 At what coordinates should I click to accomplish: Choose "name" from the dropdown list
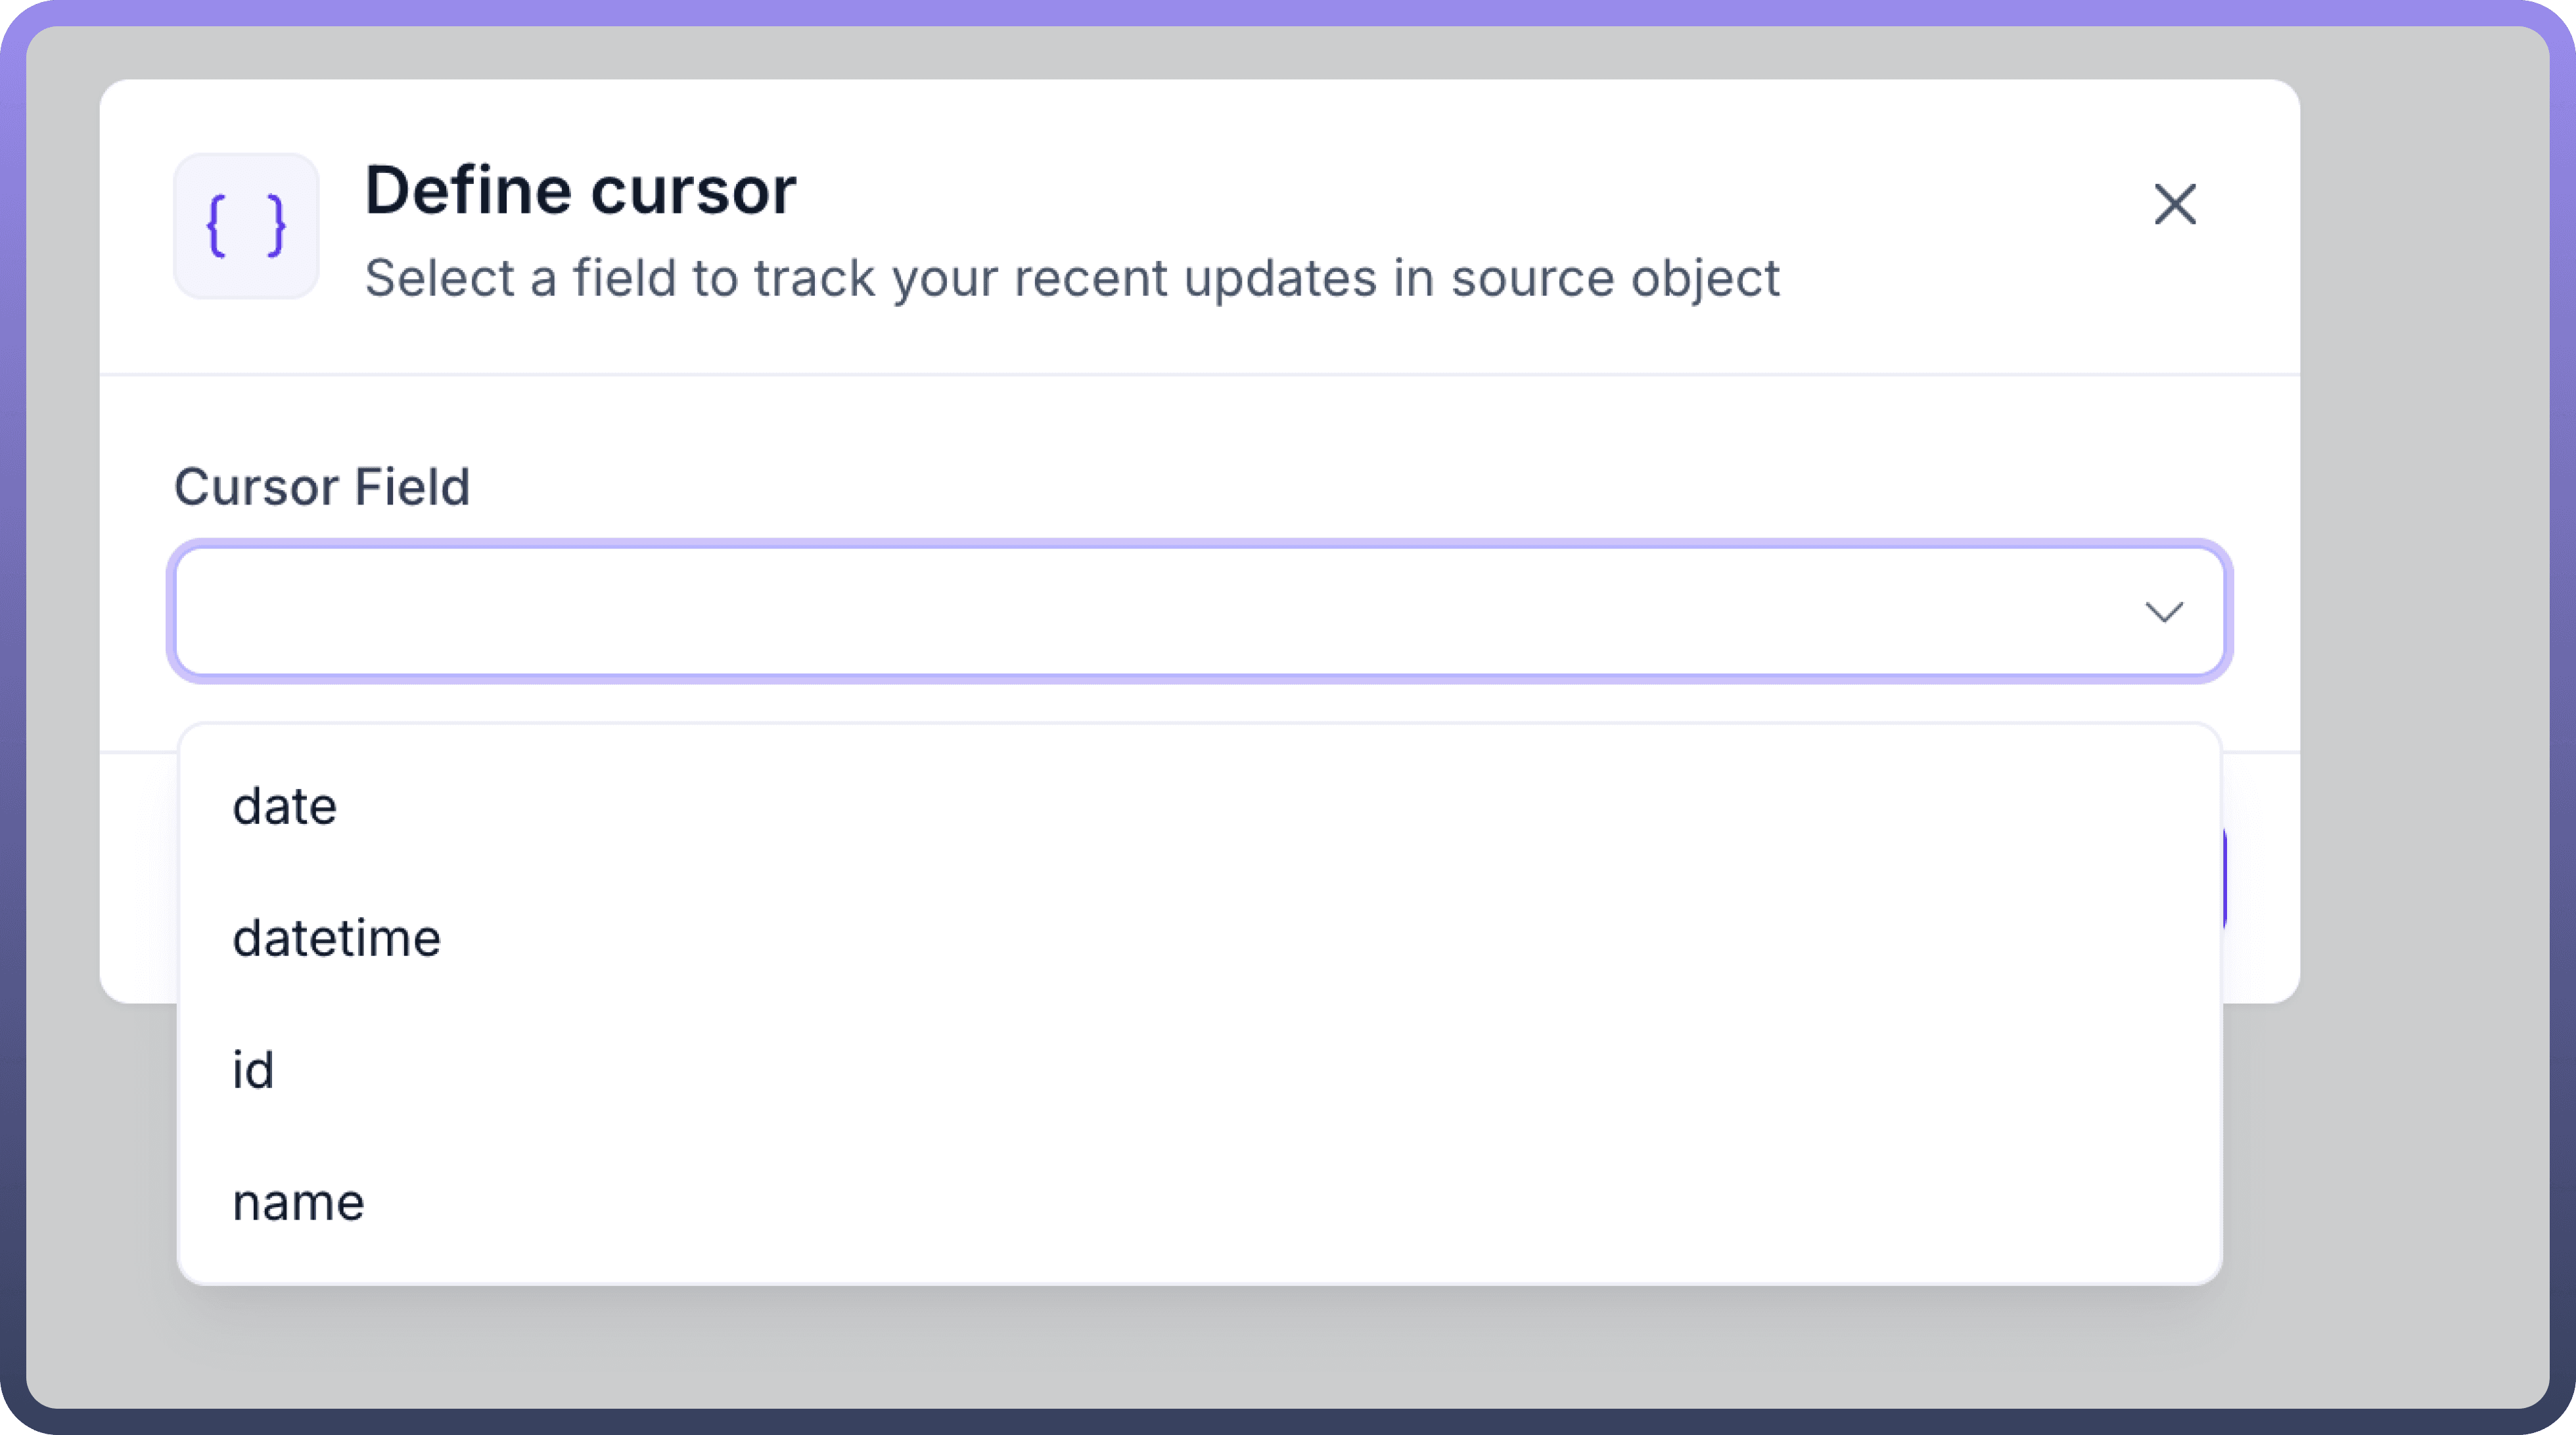[x=298, y=1202]
